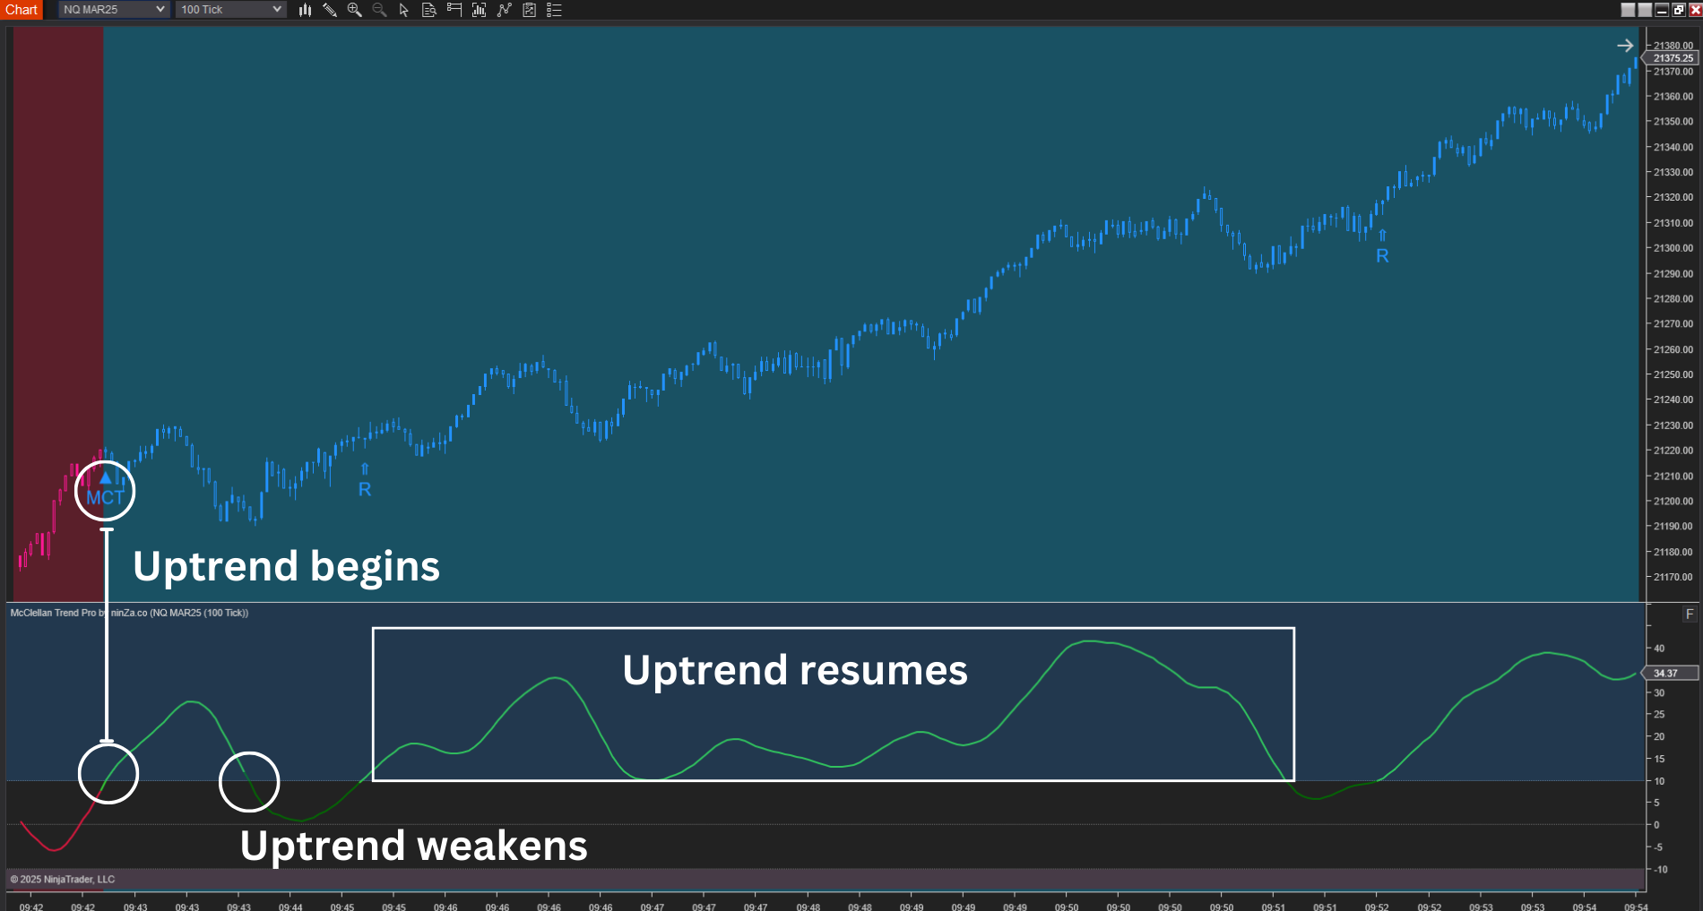Viewport: 1703px width, 911px height.
Task: Click the 34.37 indicator value marker
Action: click(1667, 673)
